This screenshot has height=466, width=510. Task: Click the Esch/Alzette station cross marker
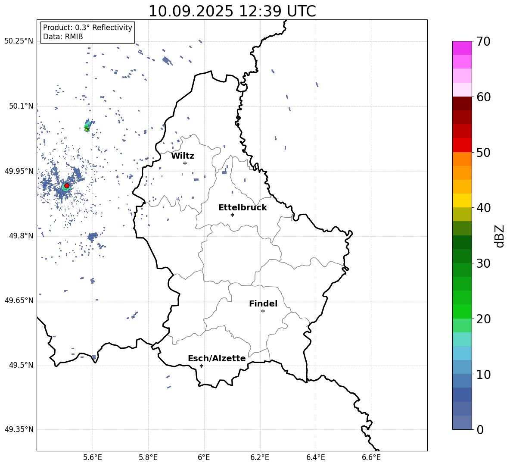click(x=201, y=366)
